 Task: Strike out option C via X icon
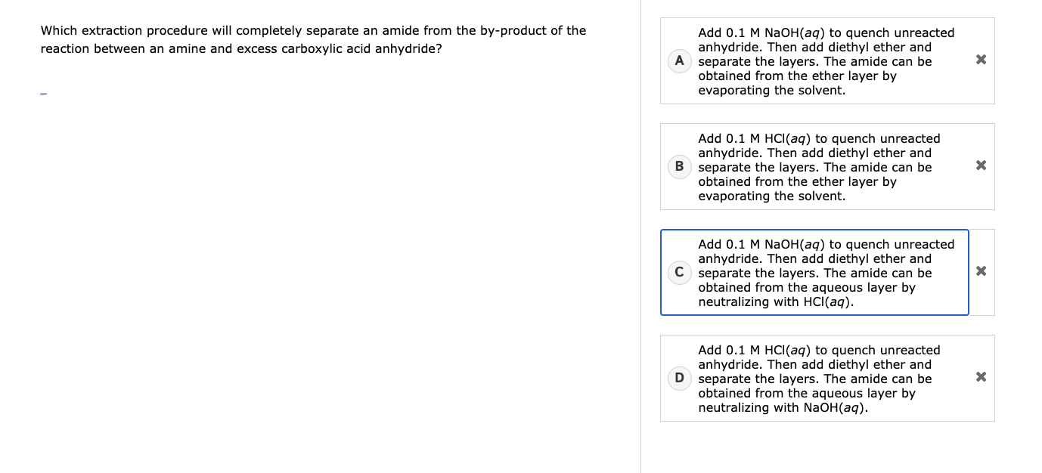[x=981, y=271]
